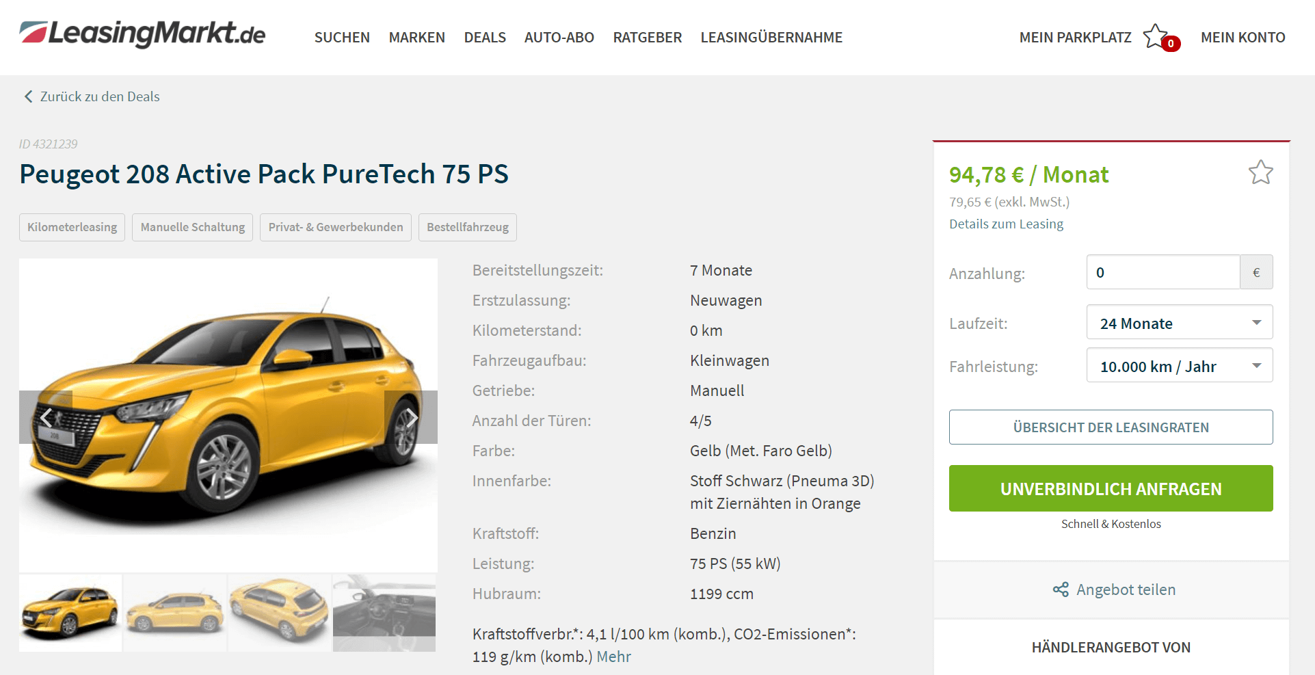
Task: Click the Bestellfahrzeug tag
Action: 468,227
